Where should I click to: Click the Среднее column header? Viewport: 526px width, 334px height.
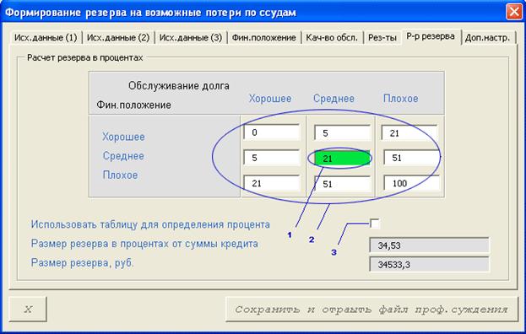coord(333,99)
